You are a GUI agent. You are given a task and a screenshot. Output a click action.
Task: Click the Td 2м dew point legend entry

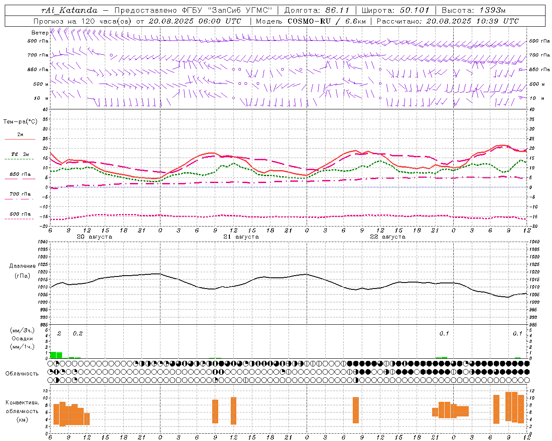[20, 154]
